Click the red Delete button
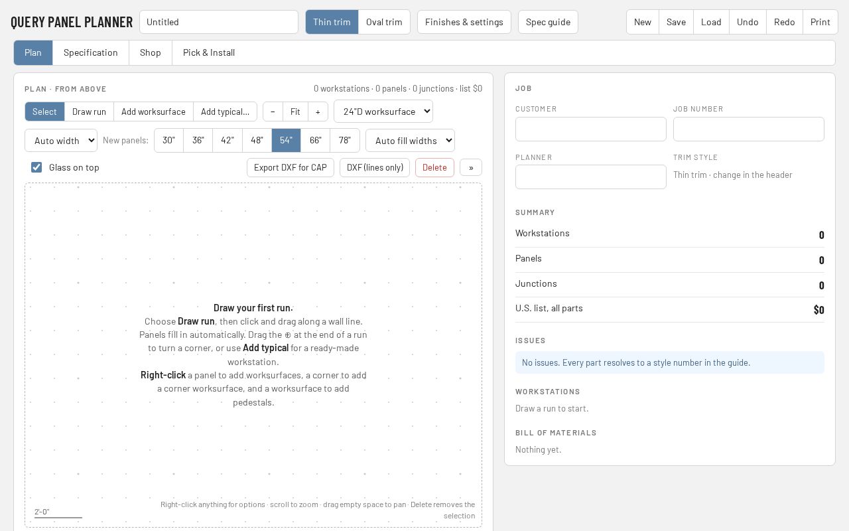This screenshot has width=849, height=531. 434,167
